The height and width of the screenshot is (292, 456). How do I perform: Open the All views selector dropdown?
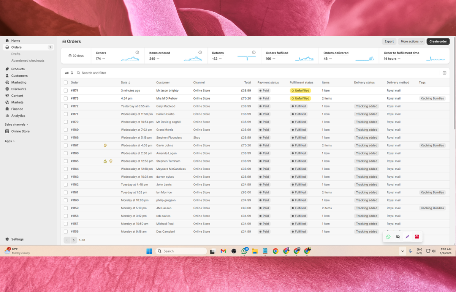click(x=69, y=73)
